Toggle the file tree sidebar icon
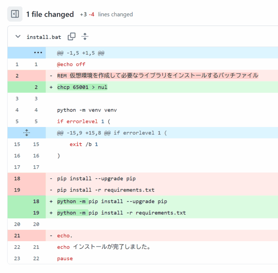The height and width of the screenshot is (273, 278). [x=15, y=14]
